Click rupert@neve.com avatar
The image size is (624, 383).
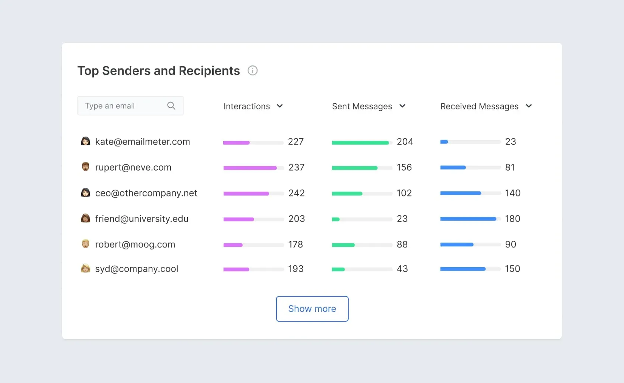coord(85,167)
